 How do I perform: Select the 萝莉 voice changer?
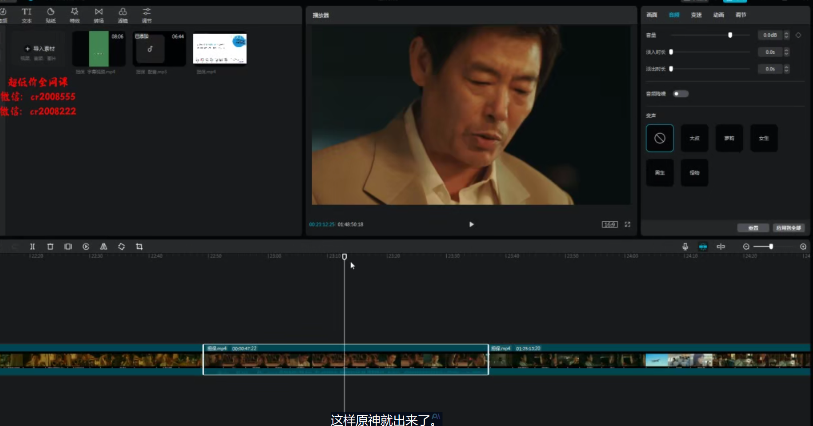(729, 138)
